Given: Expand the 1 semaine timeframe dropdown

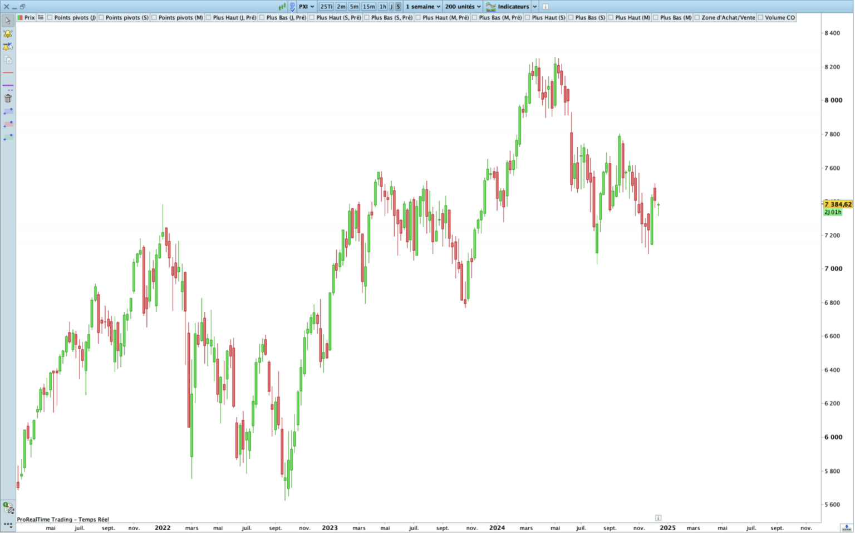Looking at the screenshot, I should pyautogui.click(x=423, y=7).
